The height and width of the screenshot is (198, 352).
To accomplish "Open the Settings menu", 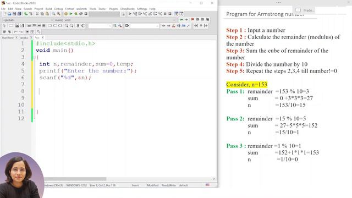I will [x=142, y=9].
